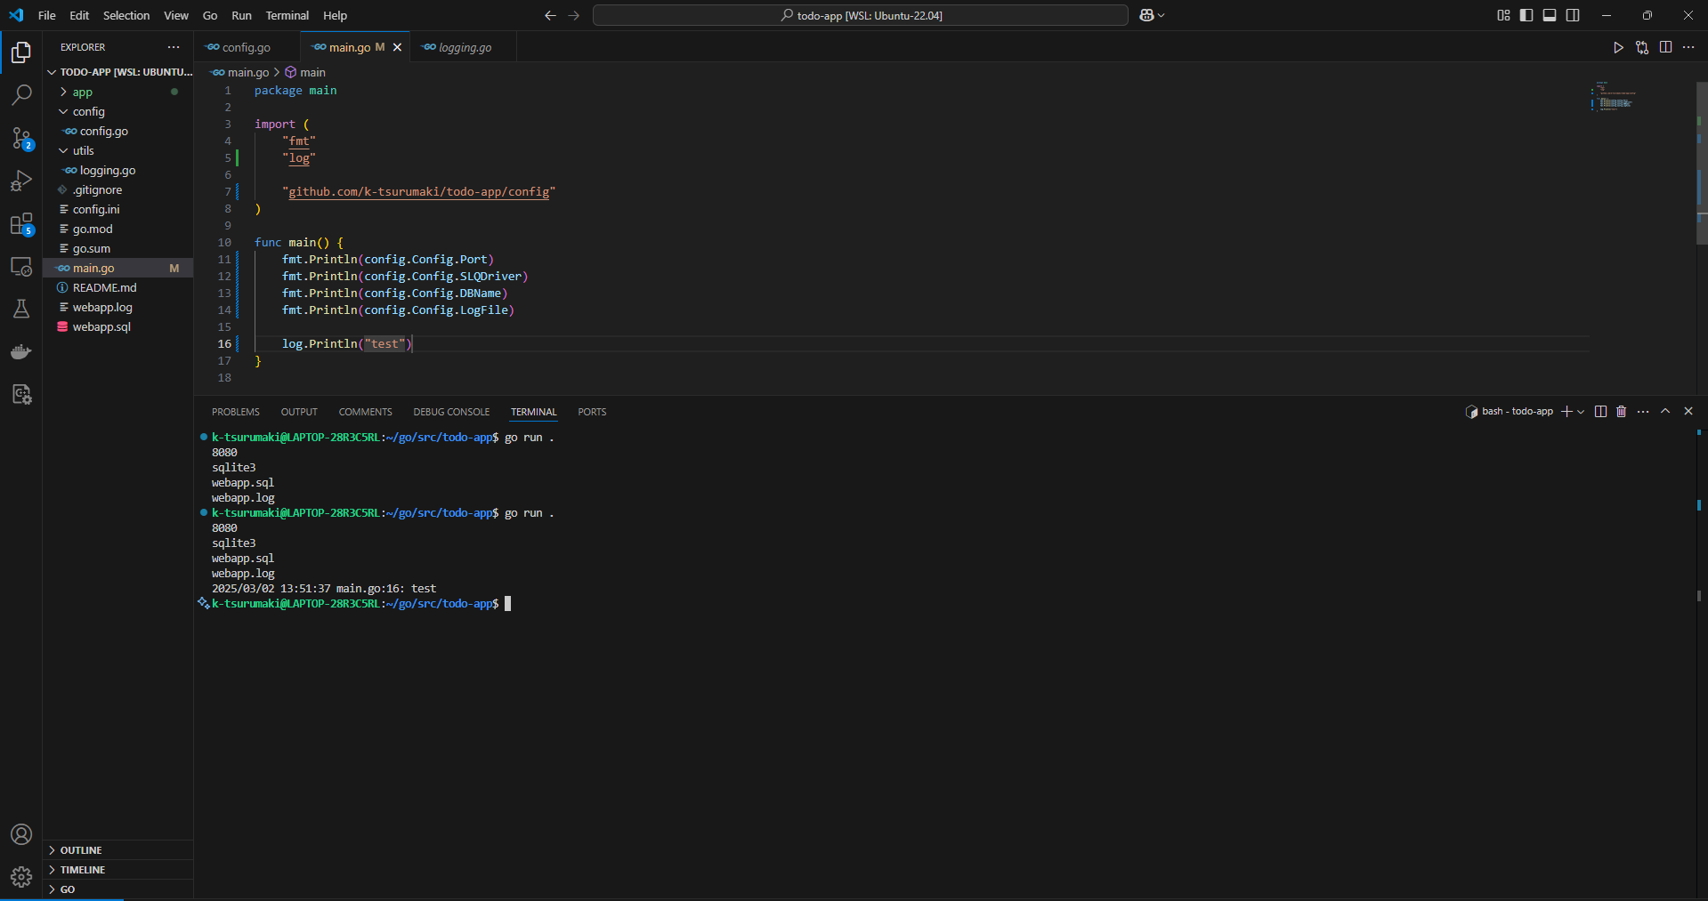The width and height of the screenshot is (1708, 901).
Task: Open the Source Control view
Action: [x=21, y=138]
